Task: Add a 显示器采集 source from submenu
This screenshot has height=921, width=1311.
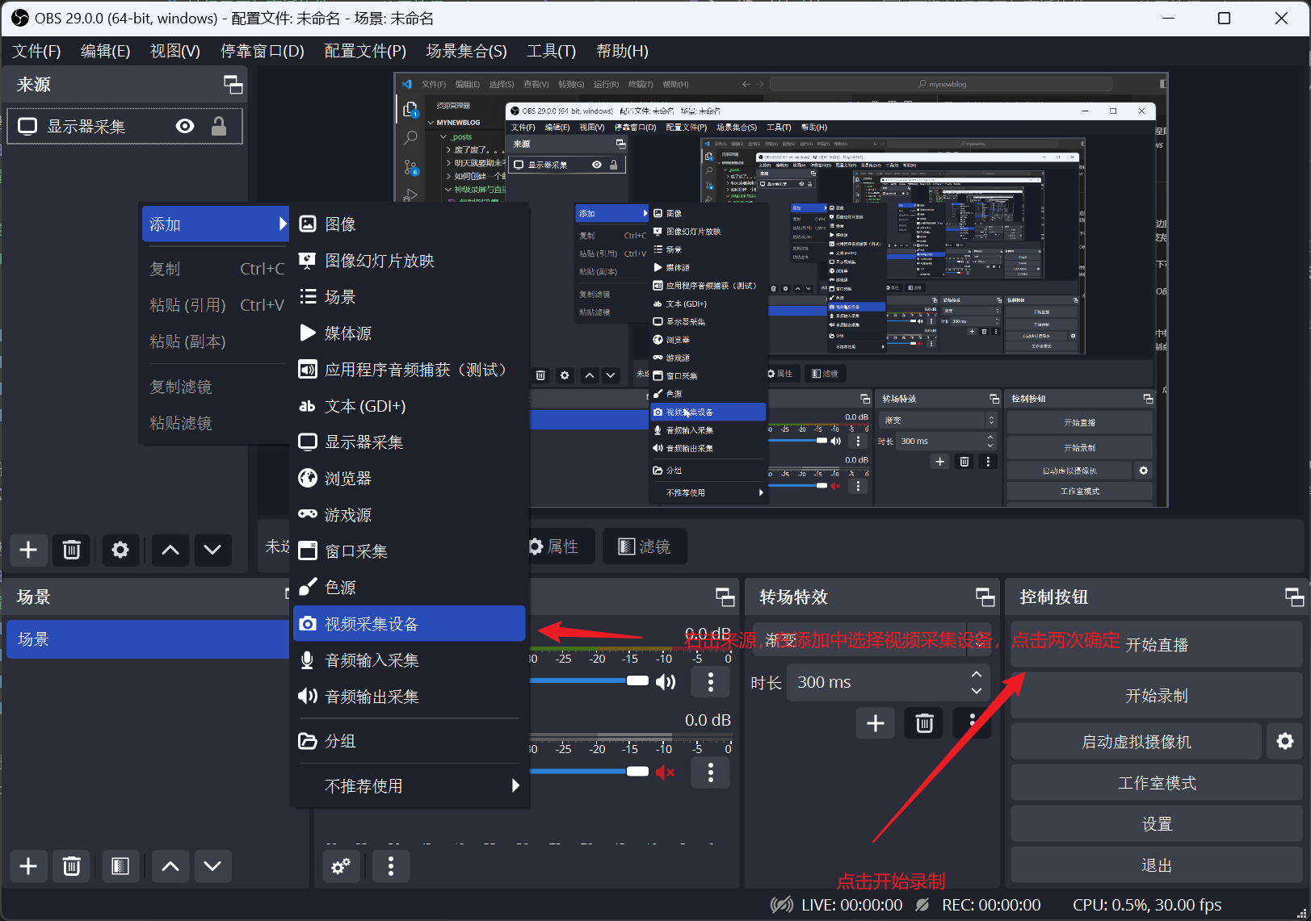Action: (x=409, y=442)
